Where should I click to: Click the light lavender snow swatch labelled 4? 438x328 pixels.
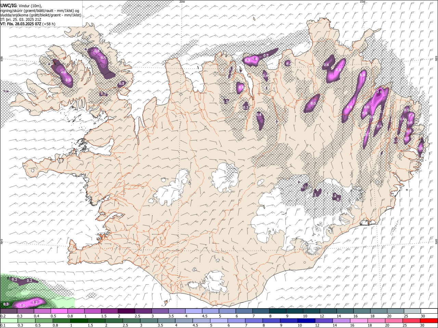193,311
